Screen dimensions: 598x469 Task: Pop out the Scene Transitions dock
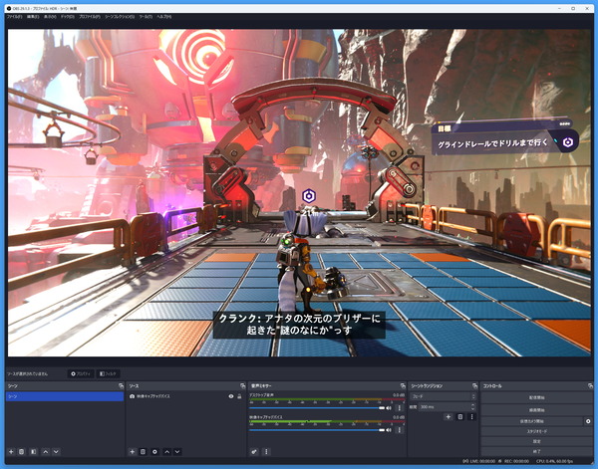474,386
